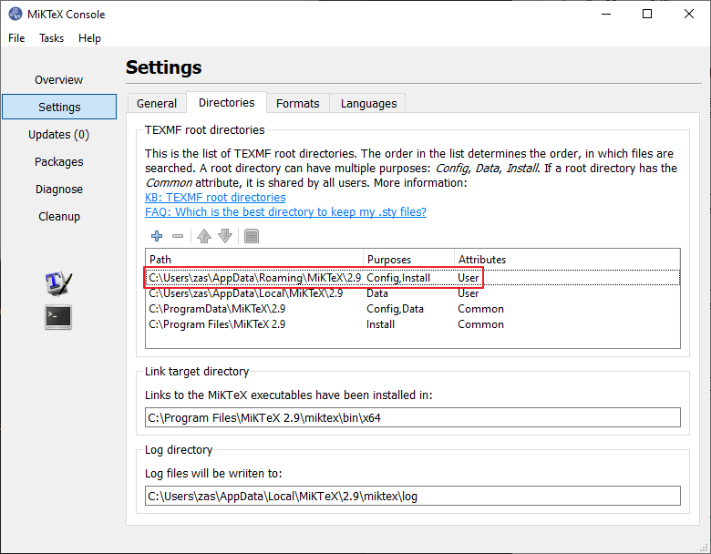Click the Data purpose cell of Local row
711x554 pixels.
tap(377, 293)
